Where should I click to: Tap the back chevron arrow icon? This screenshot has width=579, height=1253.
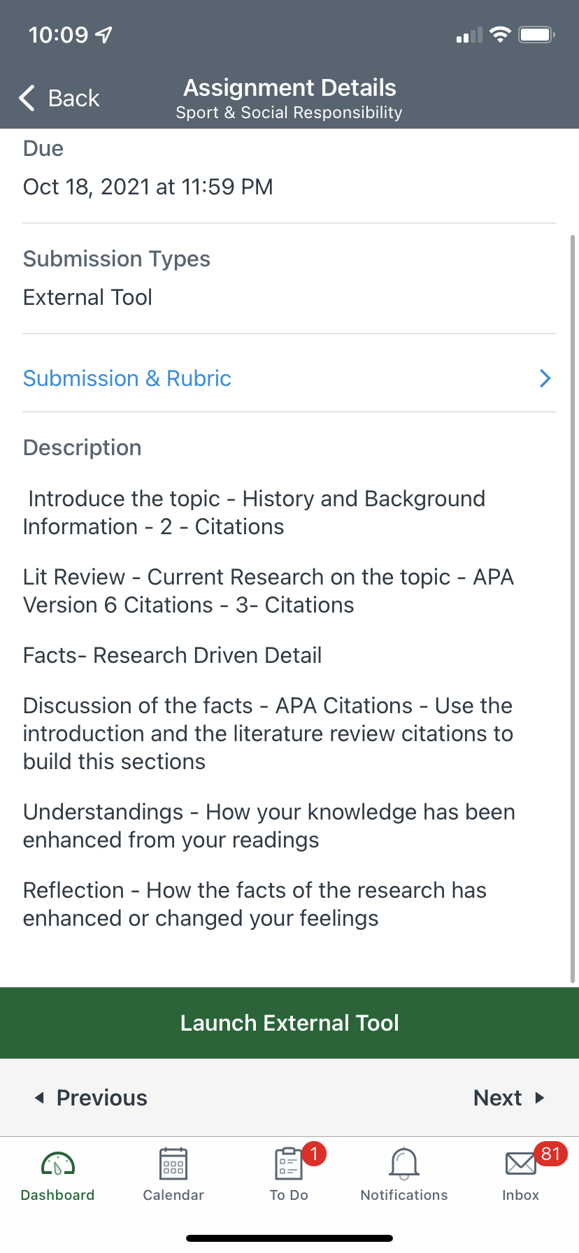click(x=27, y=98)
